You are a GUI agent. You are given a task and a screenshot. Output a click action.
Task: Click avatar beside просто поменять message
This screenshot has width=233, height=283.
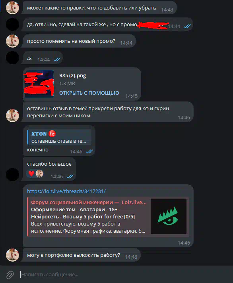[x=12, y=41]
